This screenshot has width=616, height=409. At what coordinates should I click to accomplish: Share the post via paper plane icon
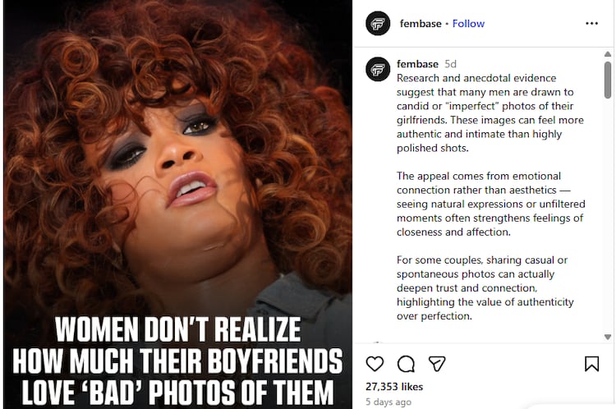[437, 364]
